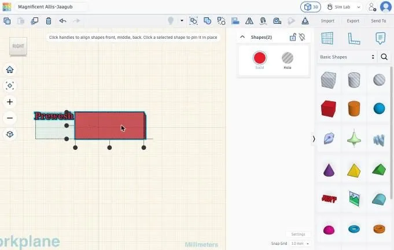This screenshot has height=250, width=394.
Task: Switch to 3D design view
Action: (311, 7)
